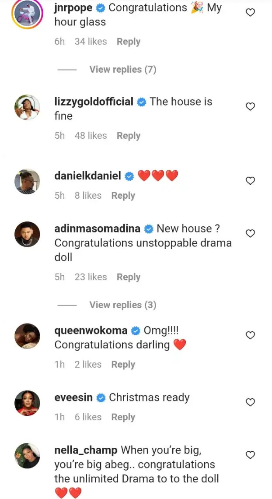This screenshot has height=499, width=272.
Task: View the 48 likes on lizzygoldofficial's comment
Action: click(x=91, y=136)
